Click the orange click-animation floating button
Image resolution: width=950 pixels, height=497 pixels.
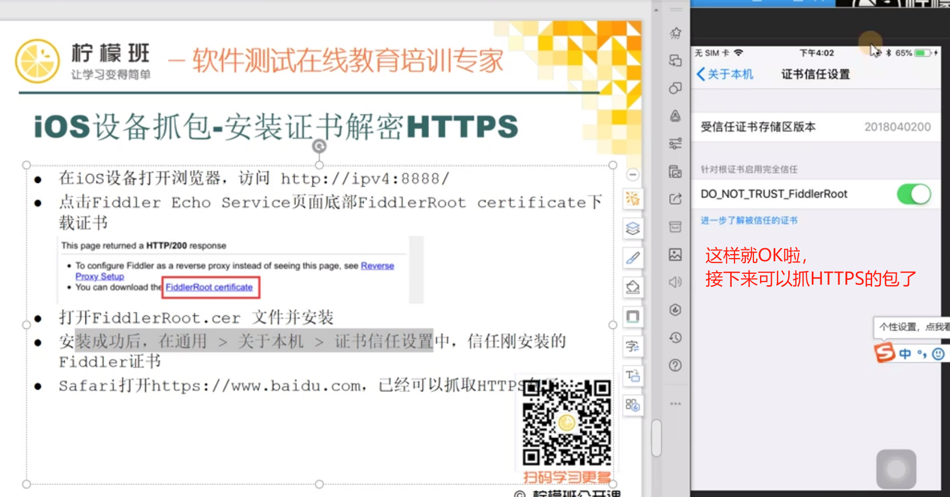coord(633,199)
